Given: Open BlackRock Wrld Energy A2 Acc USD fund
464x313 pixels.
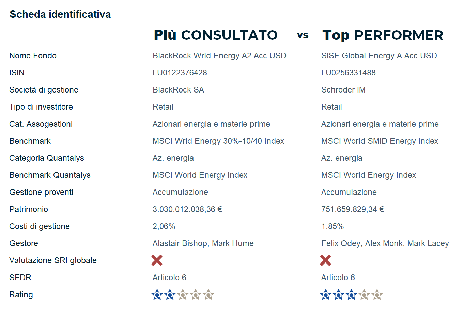Looking at the screenshot, I should (219, 56).
